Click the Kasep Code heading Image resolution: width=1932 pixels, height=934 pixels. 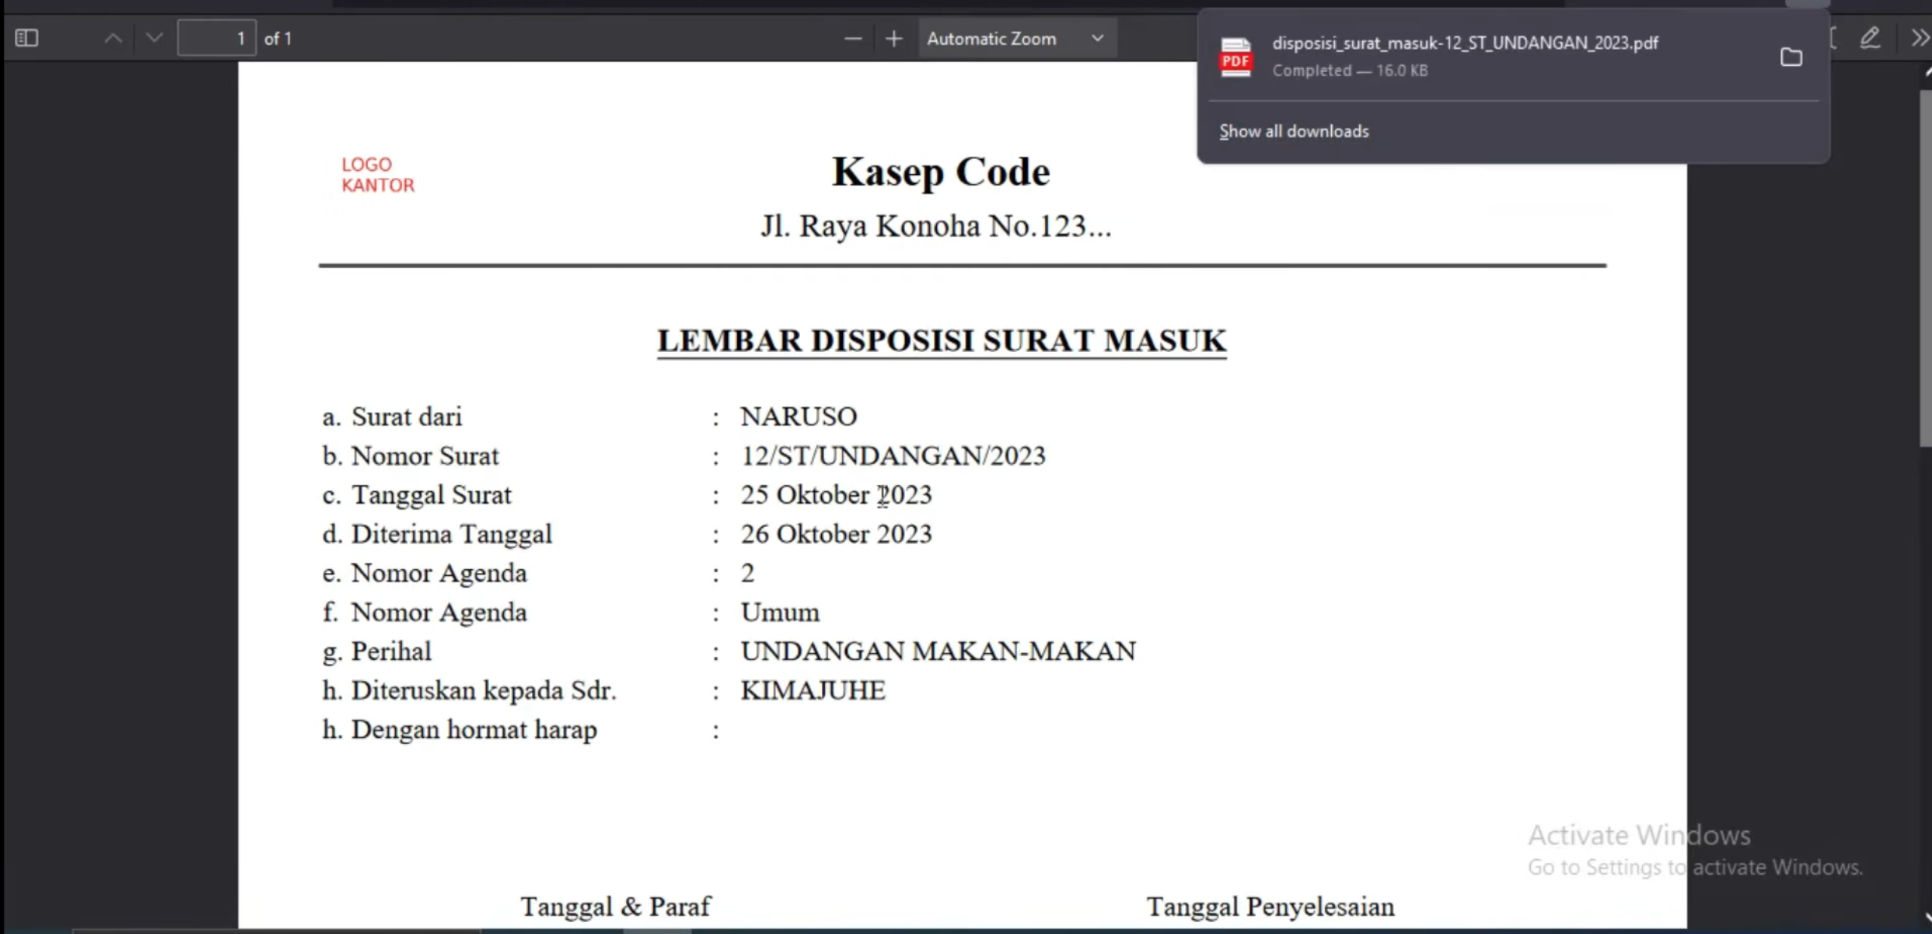941,171
